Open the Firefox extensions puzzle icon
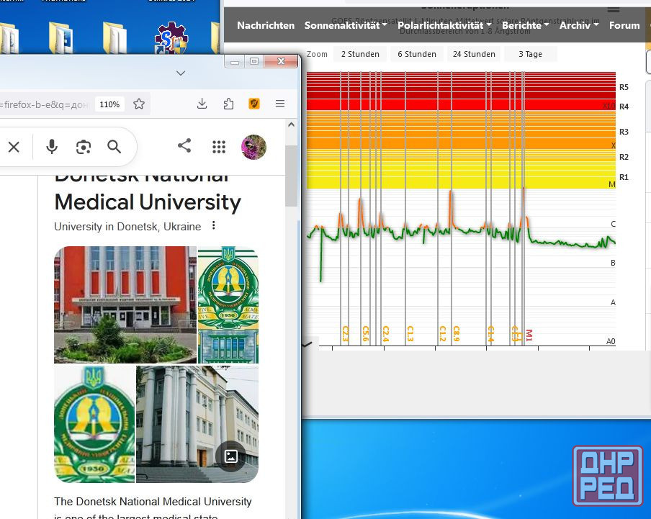 pos(228,104)
